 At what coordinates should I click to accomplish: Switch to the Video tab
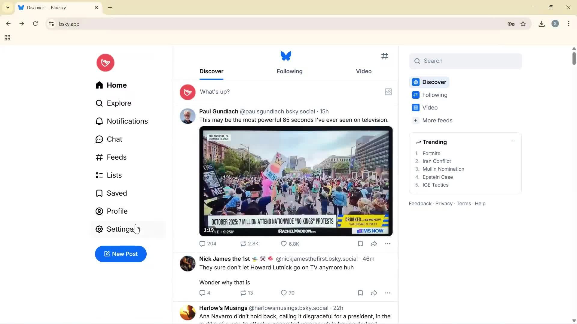coord(363,71)
